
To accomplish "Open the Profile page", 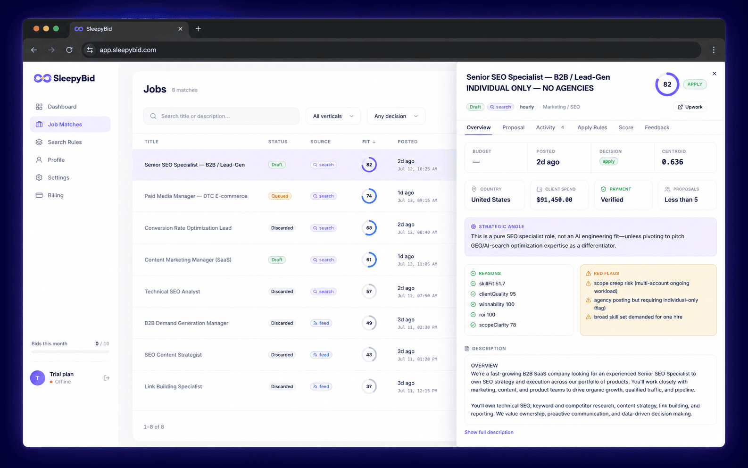I will pyautogui.click(x=70, y=160).
